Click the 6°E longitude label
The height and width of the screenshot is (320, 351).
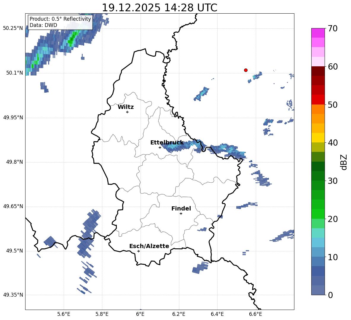click(x=140, y=314)
